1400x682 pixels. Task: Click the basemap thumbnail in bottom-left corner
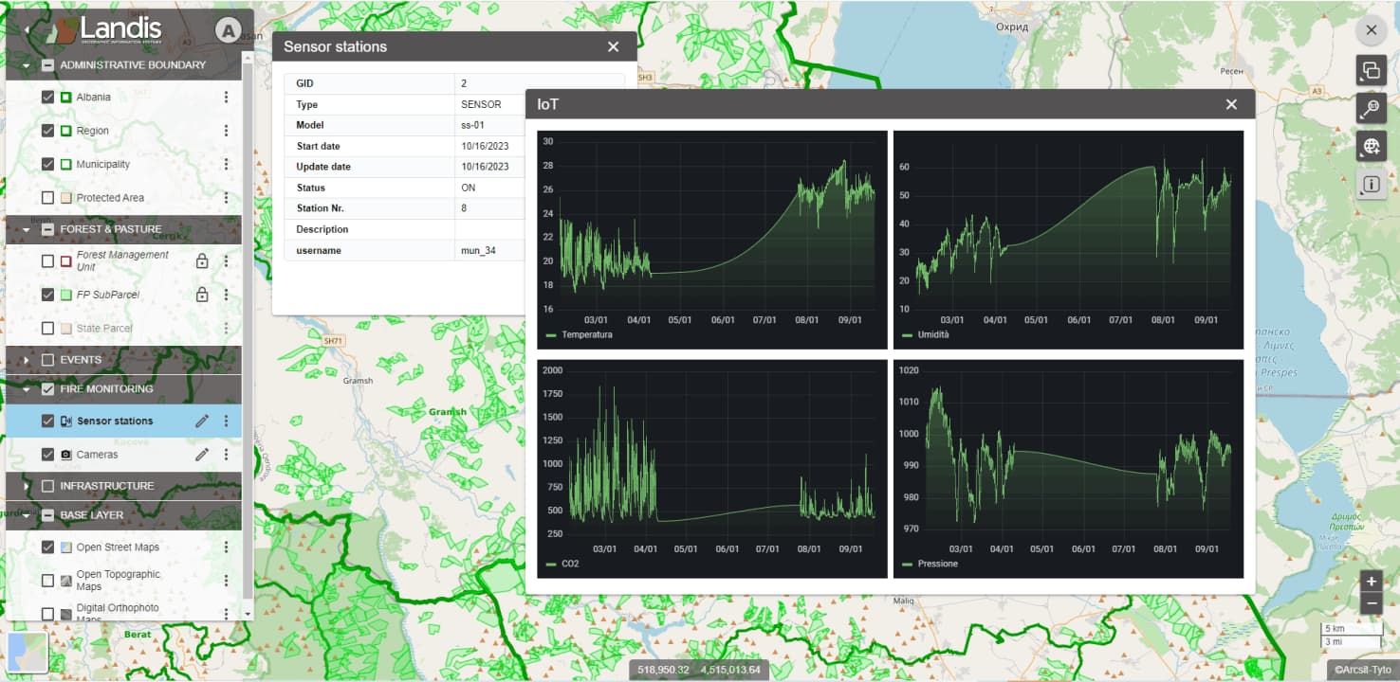27,652
